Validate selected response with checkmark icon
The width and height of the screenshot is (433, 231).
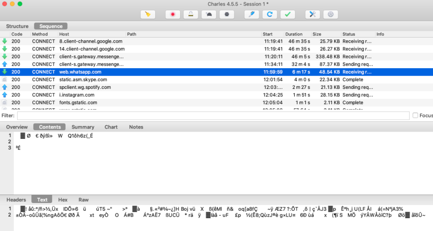tap(288, 14)
